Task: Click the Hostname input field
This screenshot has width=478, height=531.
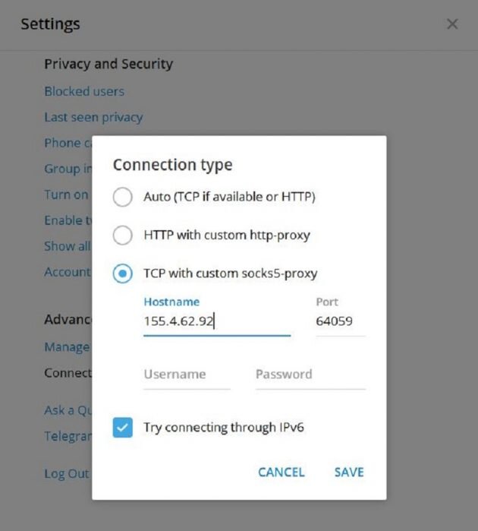Action: 217,321
